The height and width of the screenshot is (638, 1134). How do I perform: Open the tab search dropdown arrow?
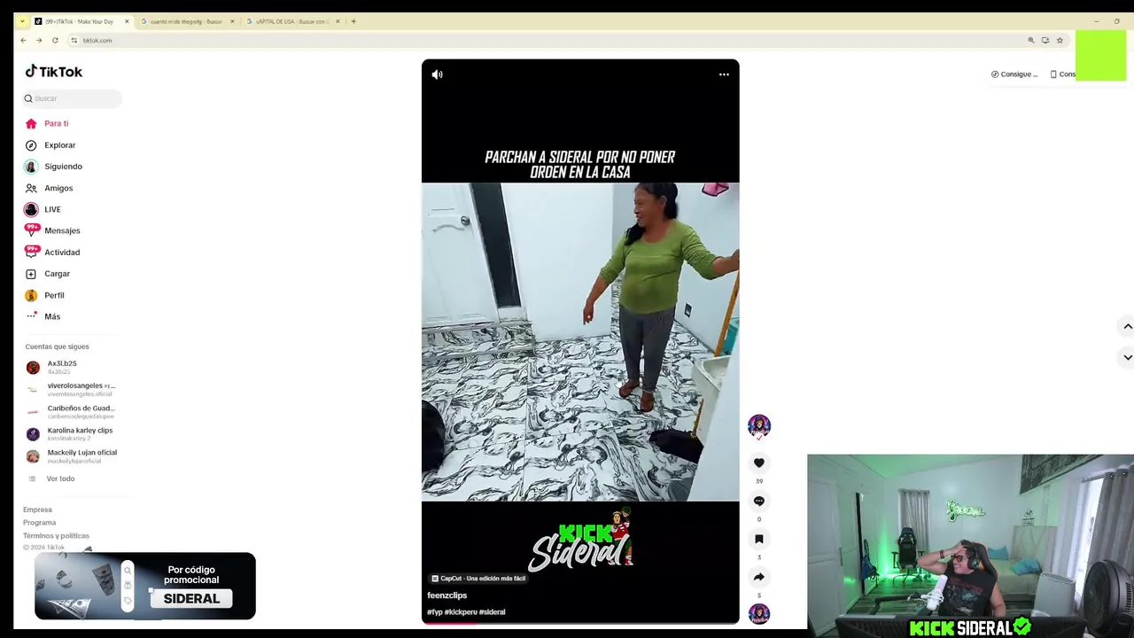click(22, 21)
